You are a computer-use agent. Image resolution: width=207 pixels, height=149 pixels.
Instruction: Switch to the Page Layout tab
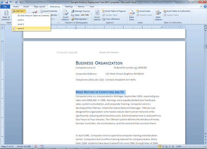pos(39,6)
